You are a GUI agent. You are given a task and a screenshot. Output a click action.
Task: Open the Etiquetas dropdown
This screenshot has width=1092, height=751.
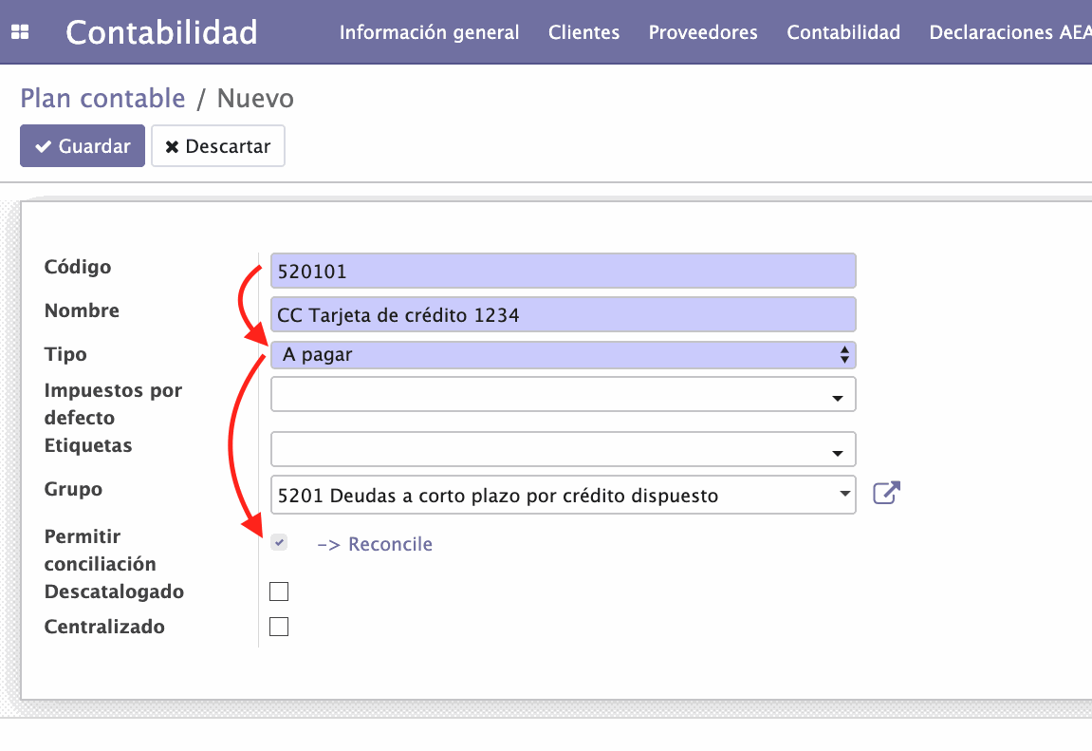coord(563,449)
